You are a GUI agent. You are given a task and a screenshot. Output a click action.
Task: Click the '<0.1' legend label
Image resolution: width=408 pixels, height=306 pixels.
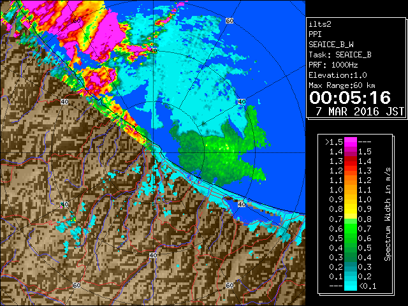point(367,286)
